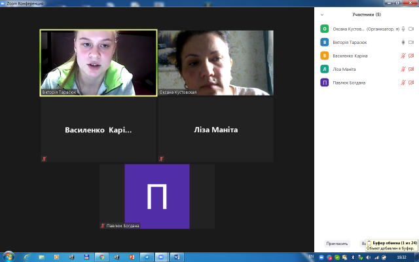Click the Оксана Кустовская name label on video
Image resolution: width=419 pixels, height=262 pixels.
coord(178,92)
